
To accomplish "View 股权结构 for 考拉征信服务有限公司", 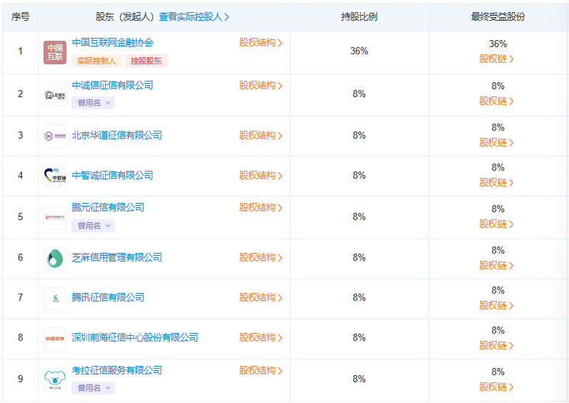I will 261,370.
